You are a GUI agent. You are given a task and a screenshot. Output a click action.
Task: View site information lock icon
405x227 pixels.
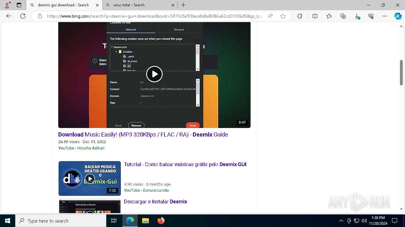tap(40, 16)
